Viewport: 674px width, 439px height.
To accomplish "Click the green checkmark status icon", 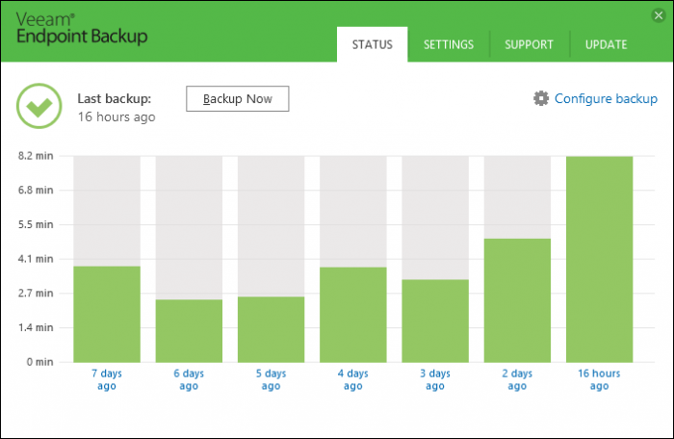I will click(39, 106).
